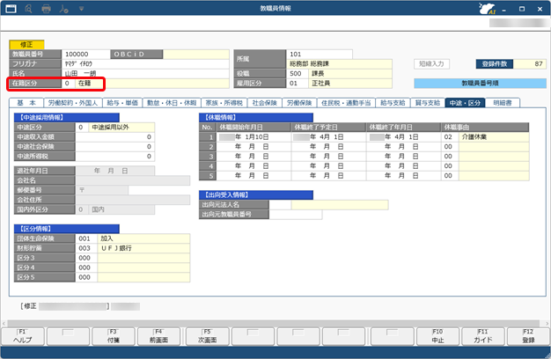
Task: Click the 出向元教職員番号 field
Action: click(x=296, y=215)
